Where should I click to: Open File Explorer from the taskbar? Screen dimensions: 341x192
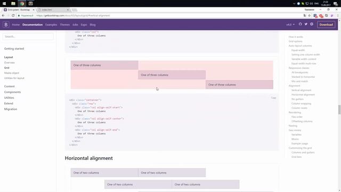pos(13,4)
